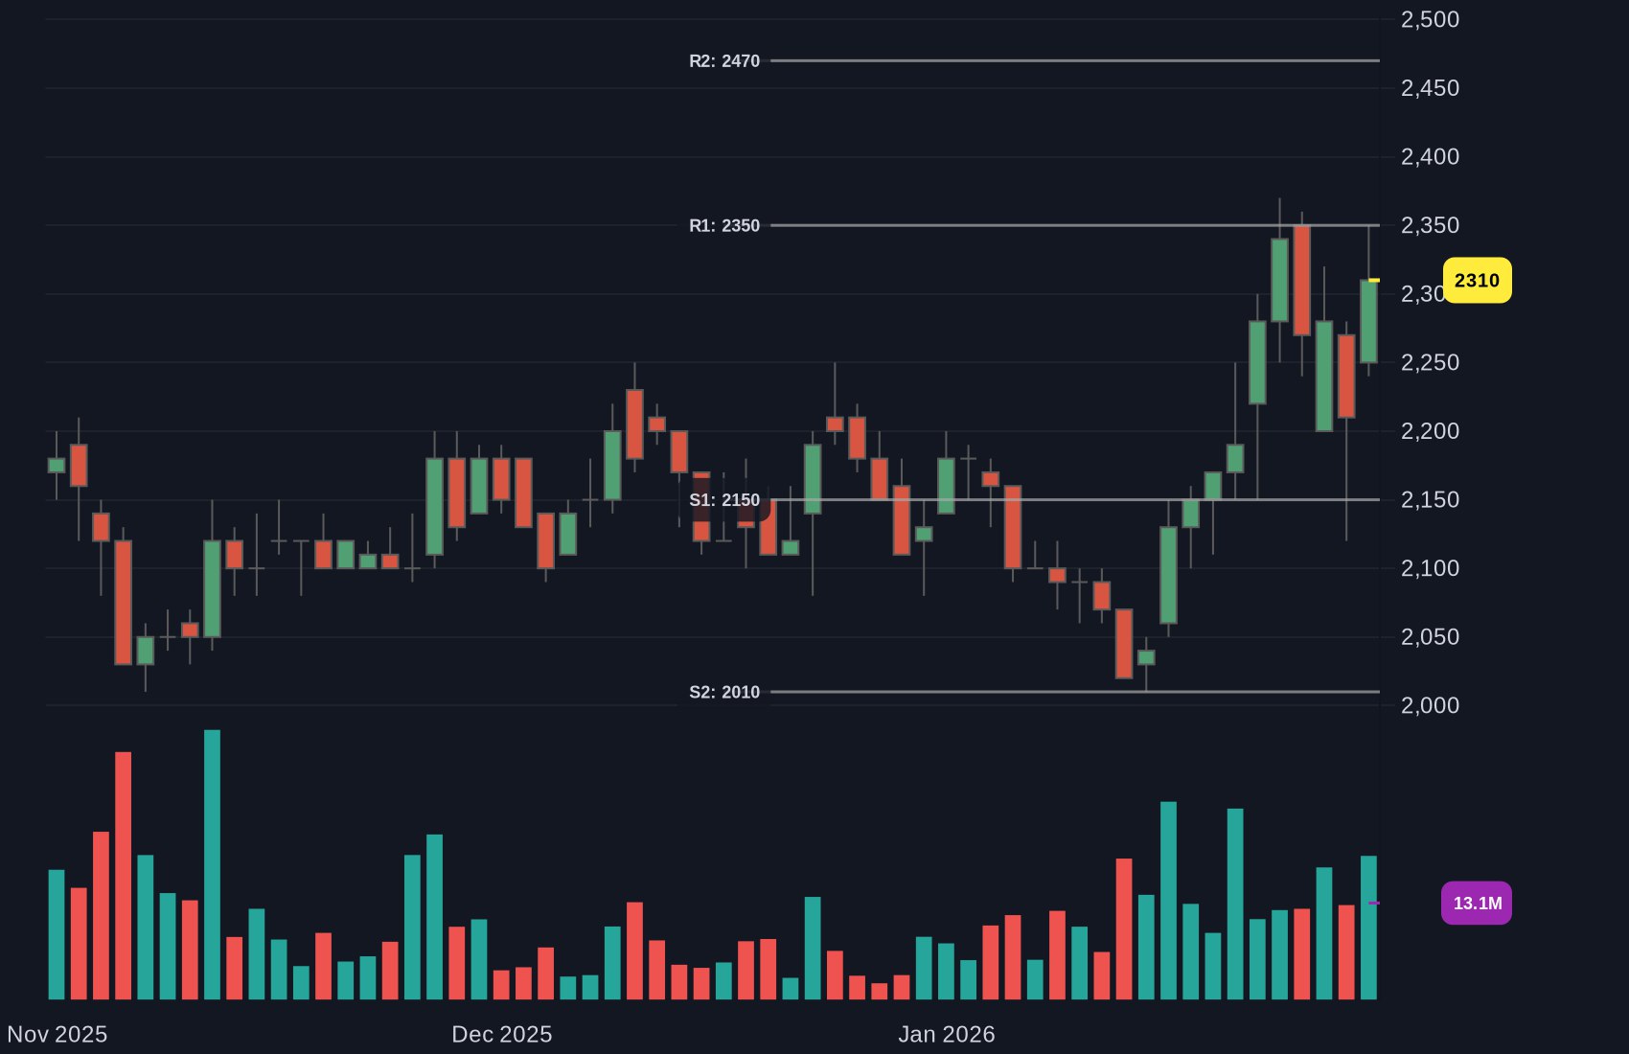Click the yellow 2310 current price tag
This screenshot has width=1629, height=1054.
(1477, 281)
